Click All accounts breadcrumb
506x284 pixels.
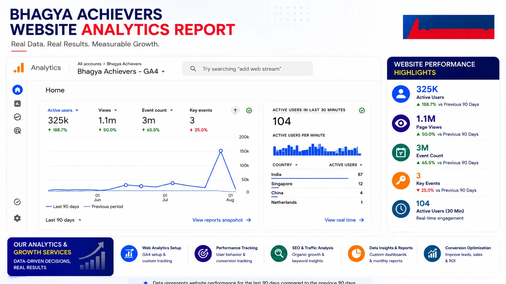pos(89,64)
